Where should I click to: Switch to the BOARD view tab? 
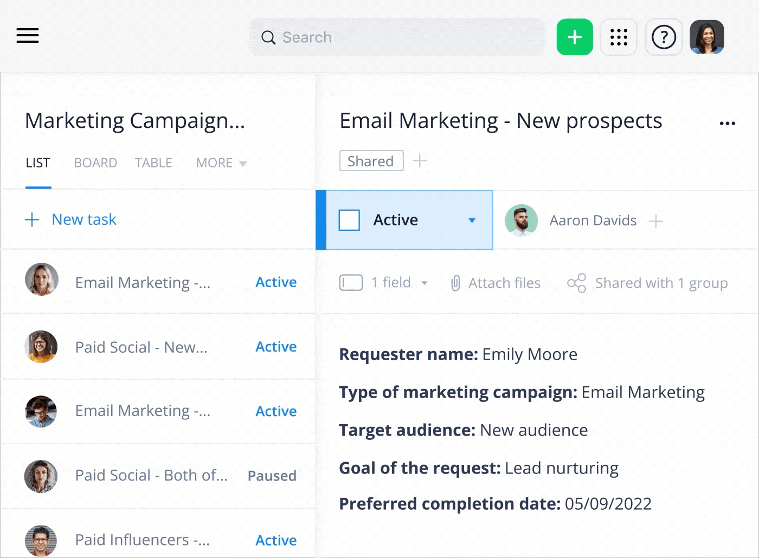(x=95, y=163)
